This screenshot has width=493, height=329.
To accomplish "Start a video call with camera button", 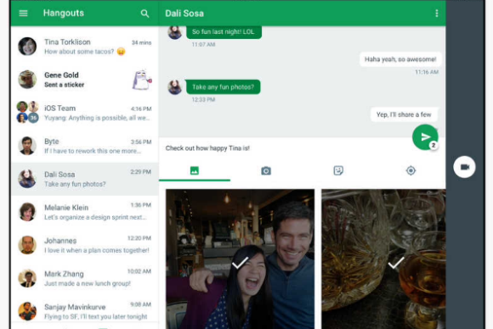I will click(464, 167).
